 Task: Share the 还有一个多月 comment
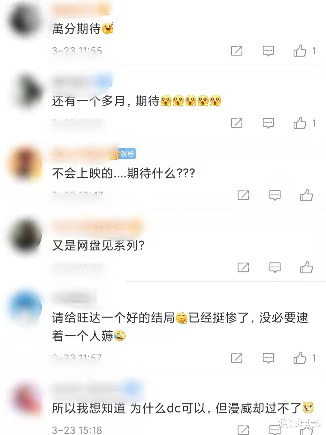tap(237, 123)
